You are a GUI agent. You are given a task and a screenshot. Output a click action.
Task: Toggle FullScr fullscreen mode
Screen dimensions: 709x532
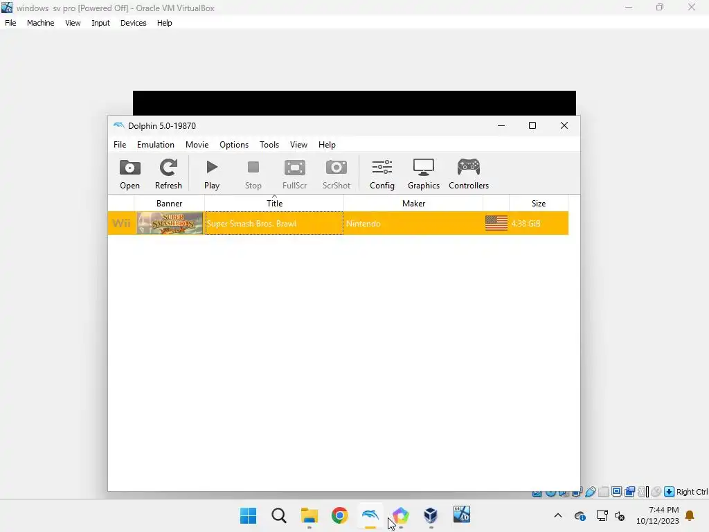[295, 174]
